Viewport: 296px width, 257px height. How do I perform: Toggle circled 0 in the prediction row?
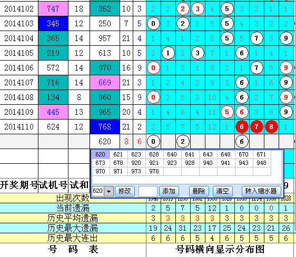(x=153, y=142)
